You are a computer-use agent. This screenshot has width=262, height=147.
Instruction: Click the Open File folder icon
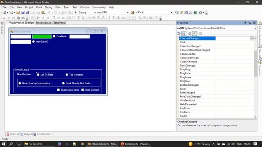click(18, 13)
